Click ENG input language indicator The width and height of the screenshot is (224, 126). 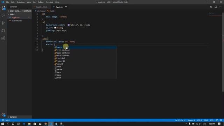204,124
